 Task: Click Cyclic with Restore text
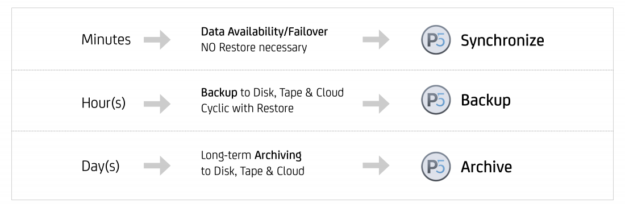(247, 108)
